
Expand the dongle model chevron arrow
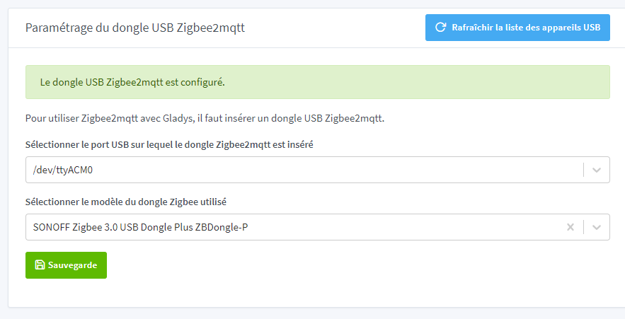(597, 227)
